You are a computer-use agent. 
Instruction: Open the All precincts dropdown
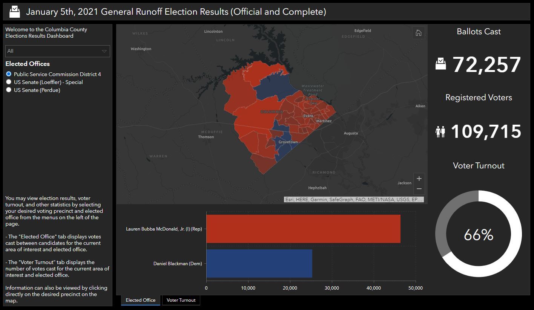pos(57,51)
